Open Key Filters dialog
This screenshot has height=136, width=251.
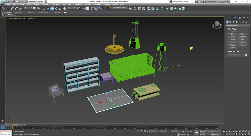click(x=215, y=134)
